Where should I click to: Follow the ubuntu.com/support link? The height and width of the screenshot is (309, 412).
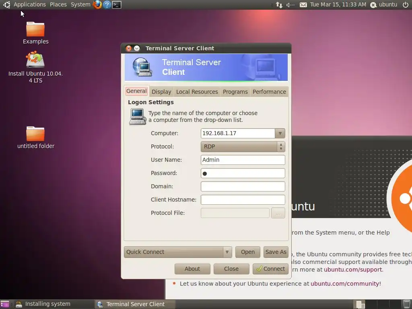coord(353,270)
